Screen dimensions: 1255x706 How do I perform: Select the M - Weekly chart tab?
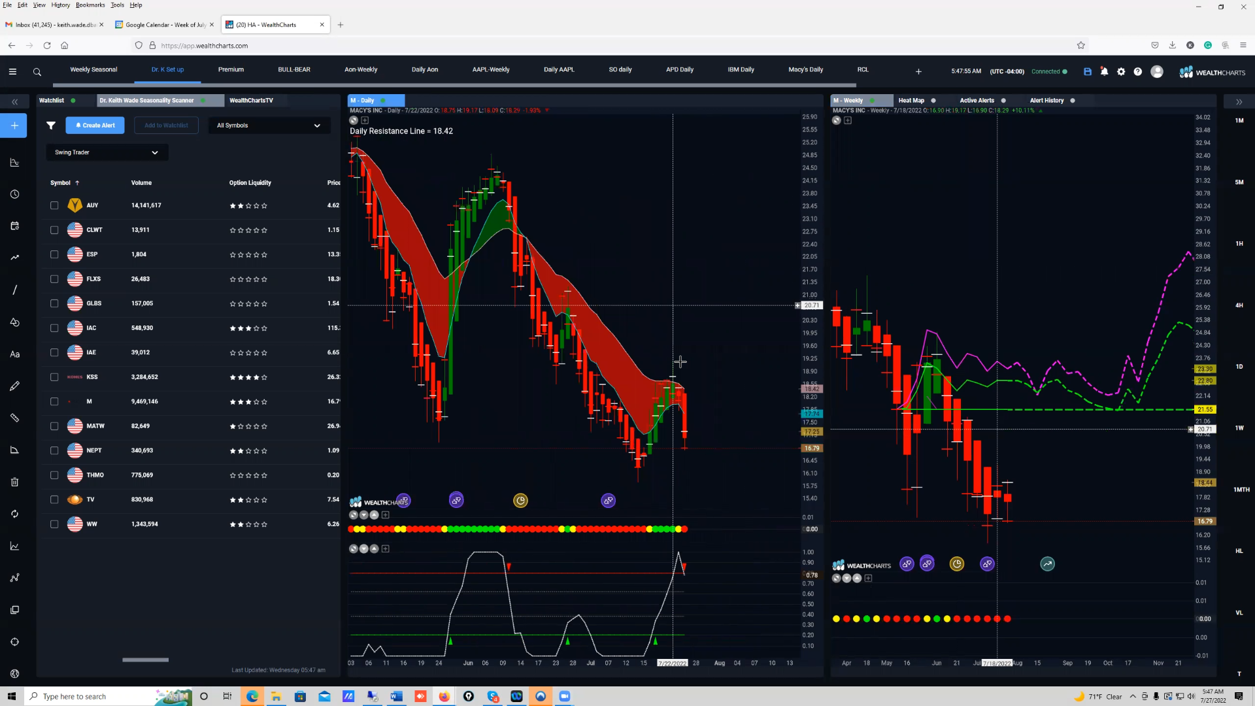click(862, 101)
